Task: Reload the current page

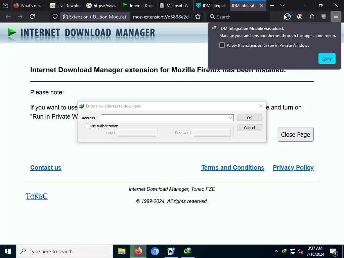Action: point(32,17)
